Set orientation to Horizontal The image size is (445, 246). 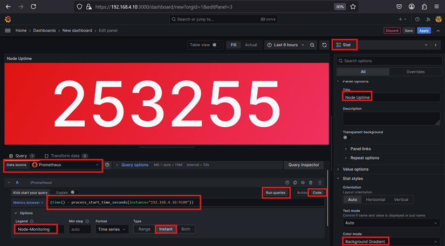tap(375, 200)
